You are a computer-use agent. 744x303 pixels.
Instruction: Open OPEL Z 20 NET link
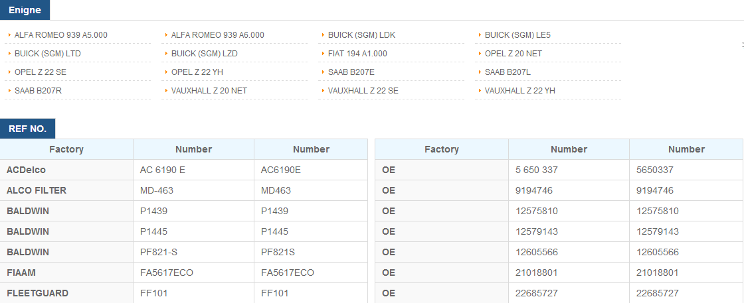pos(513,54)
